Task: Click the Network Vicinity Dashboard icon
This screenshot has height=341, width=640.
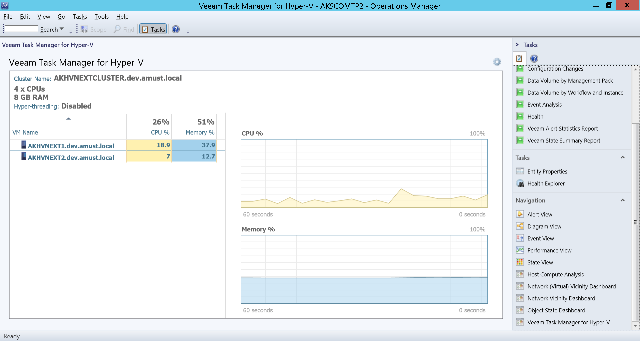Action: tap(520, 298)
